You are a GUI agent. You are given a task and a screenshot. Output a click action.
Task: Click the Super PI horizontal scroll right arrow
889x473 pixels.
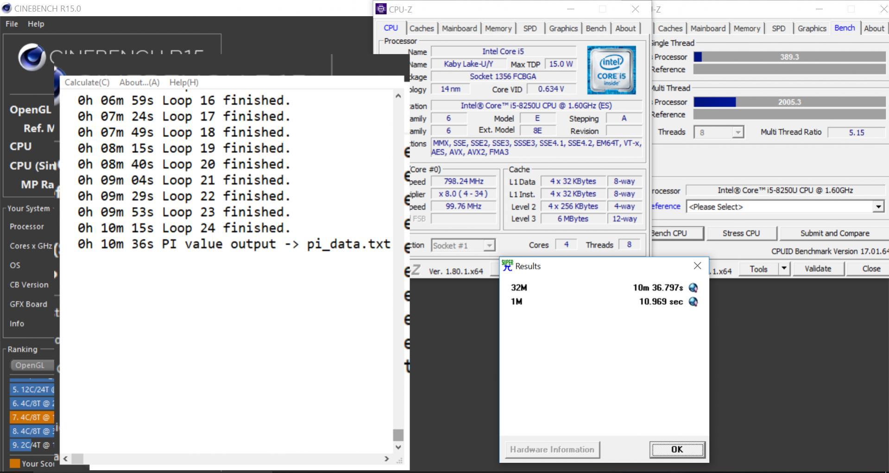pyautogui.click(x=386, y=459)
